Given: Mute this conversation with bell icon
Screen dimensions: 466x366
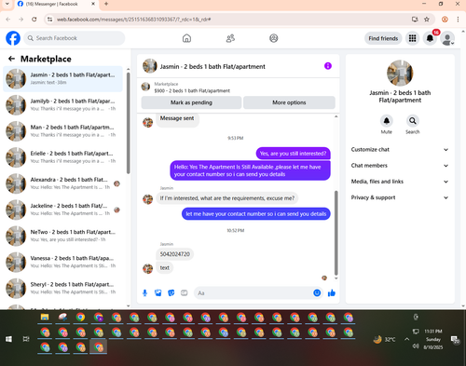Looking at the screenshot, I should (387, 121).
